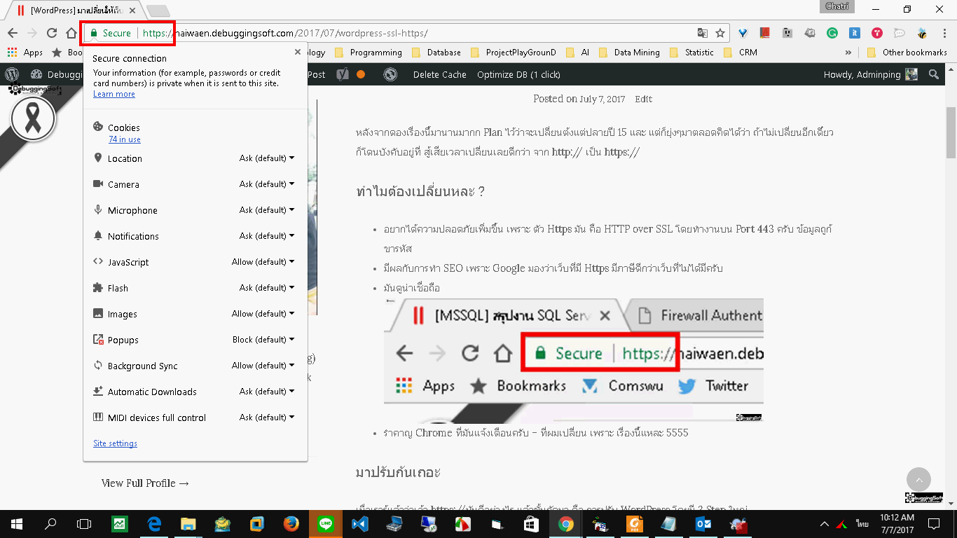Open the Programming bookmarks folder
Image resolution: width=957 pixels, height=538 pixels.
point(369,53)
